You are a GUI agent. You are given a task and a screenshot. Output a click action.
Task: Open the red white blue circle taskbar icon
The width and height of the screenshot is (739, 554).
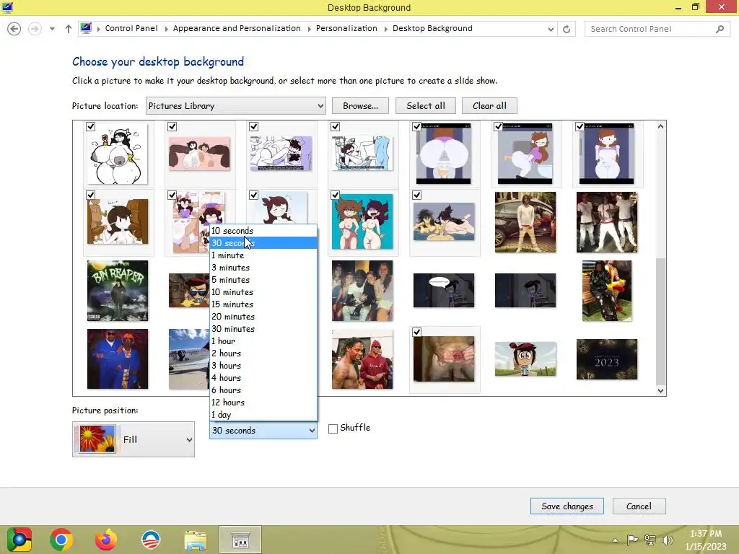[151, 540]
